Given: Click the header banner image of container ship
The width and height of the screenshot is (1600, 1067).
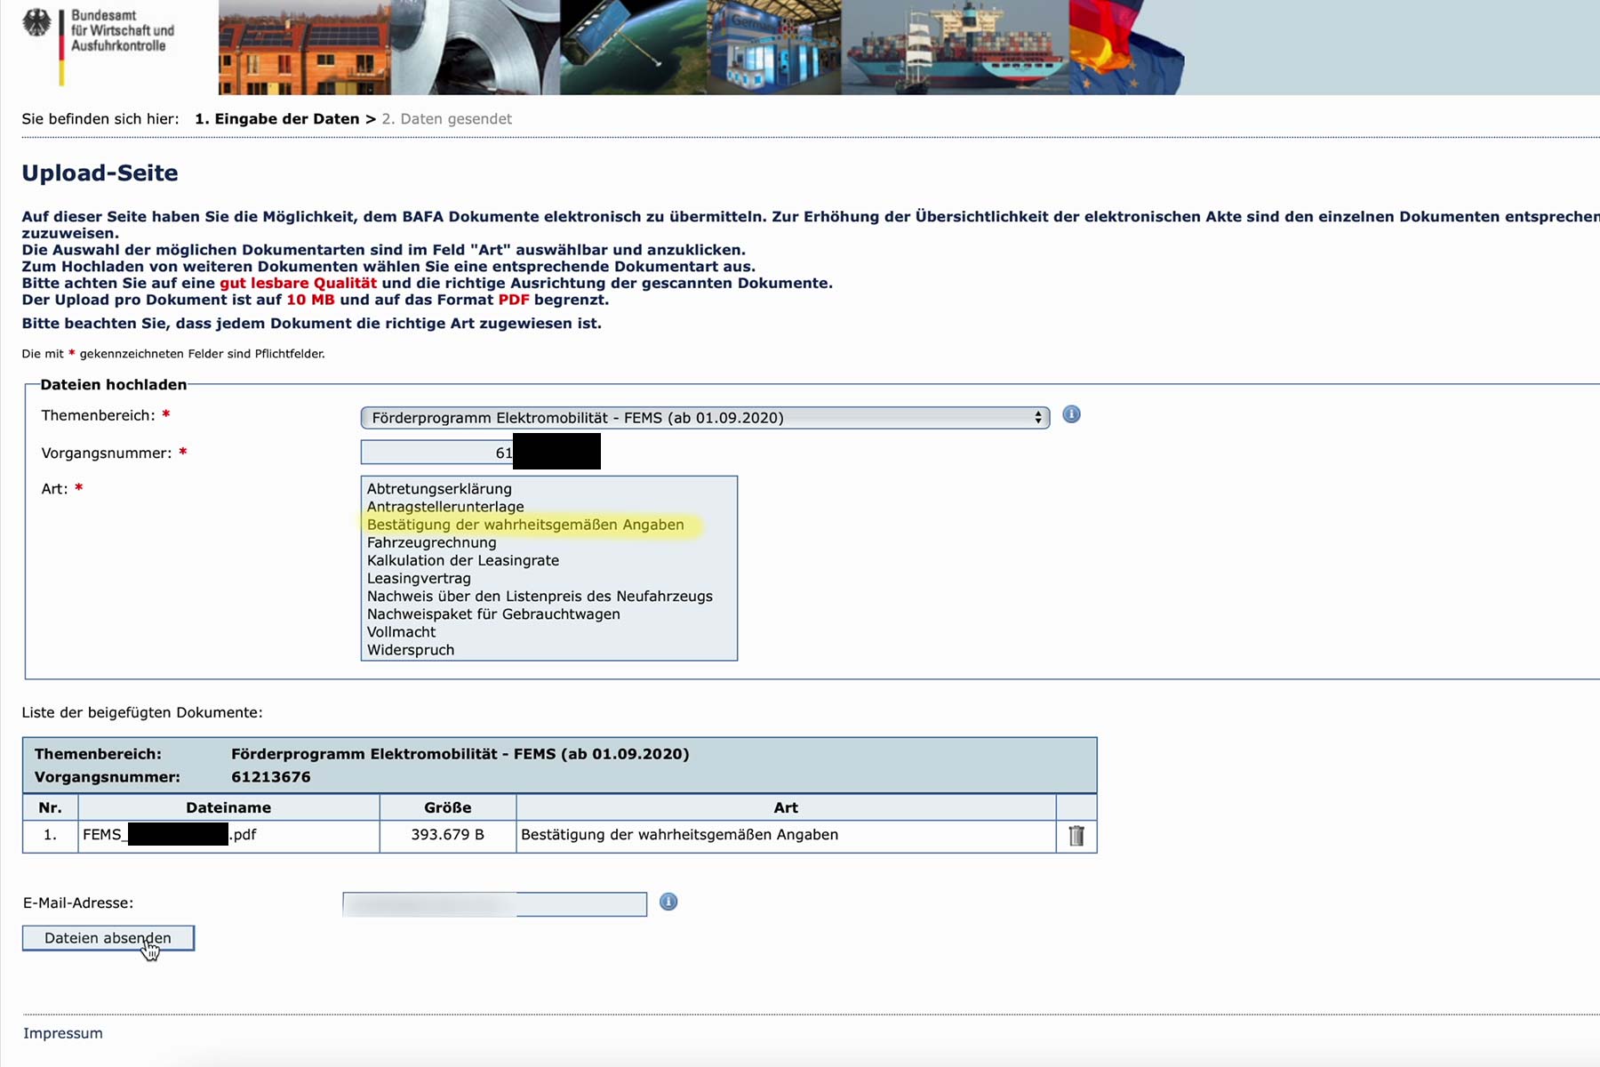Looking at the screenshot, I should 955,47.
